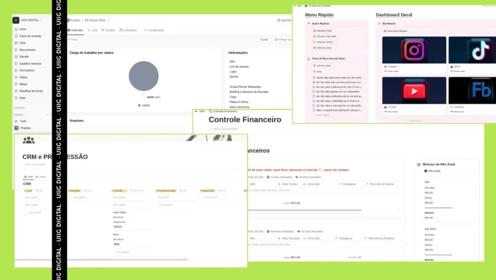Click the horizontal scrollbar under the CRM board
496x280 pixels.
(x=101, y=260)
